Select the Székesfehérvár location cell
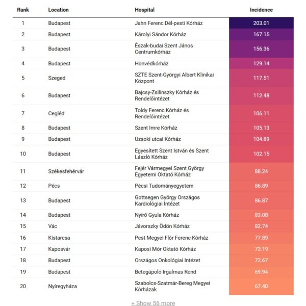The width and height of the screenshot is (306, 306). 66,171
